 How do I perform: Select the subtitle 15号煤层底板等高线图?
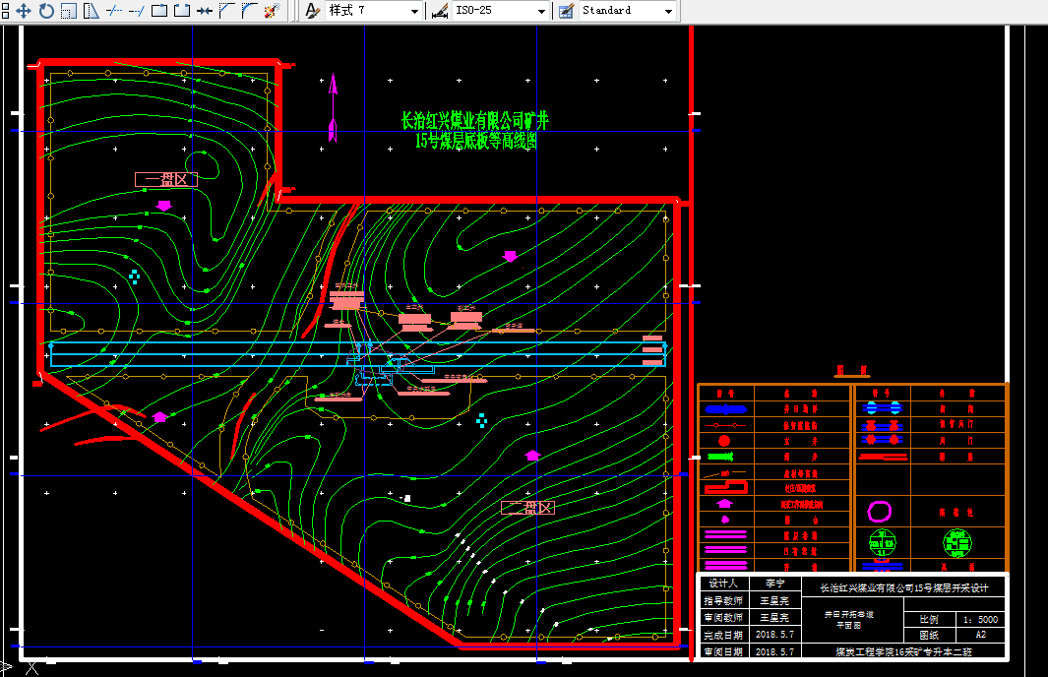pos(476,141)
